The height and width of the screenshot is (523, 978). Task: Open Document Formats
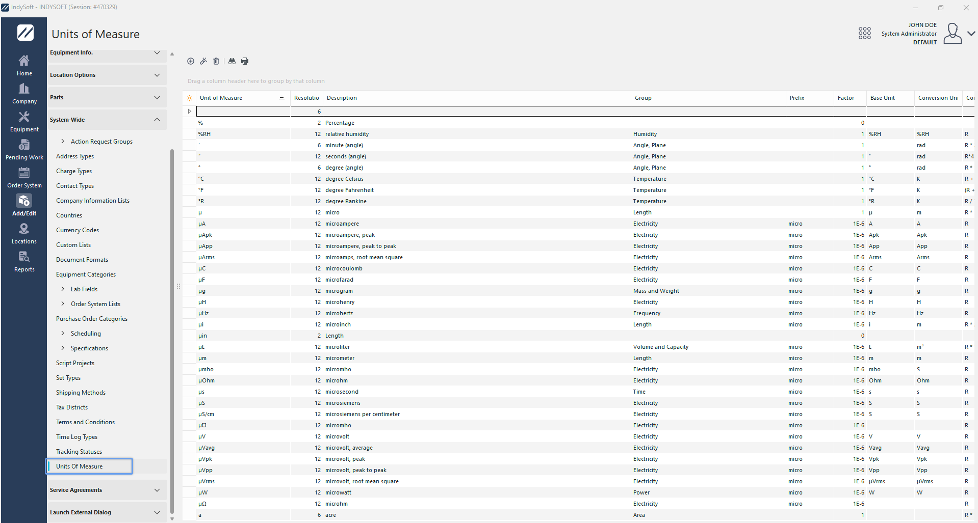(82, 260)
